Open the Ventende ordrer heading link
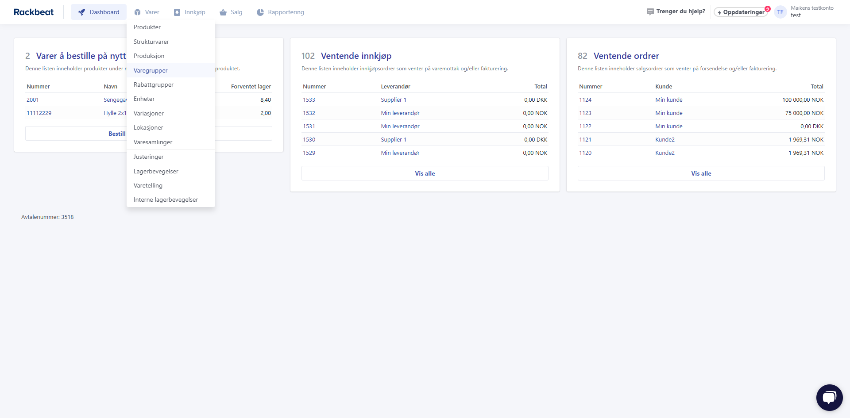Screen dimensions: 850x418 [626, 56]
